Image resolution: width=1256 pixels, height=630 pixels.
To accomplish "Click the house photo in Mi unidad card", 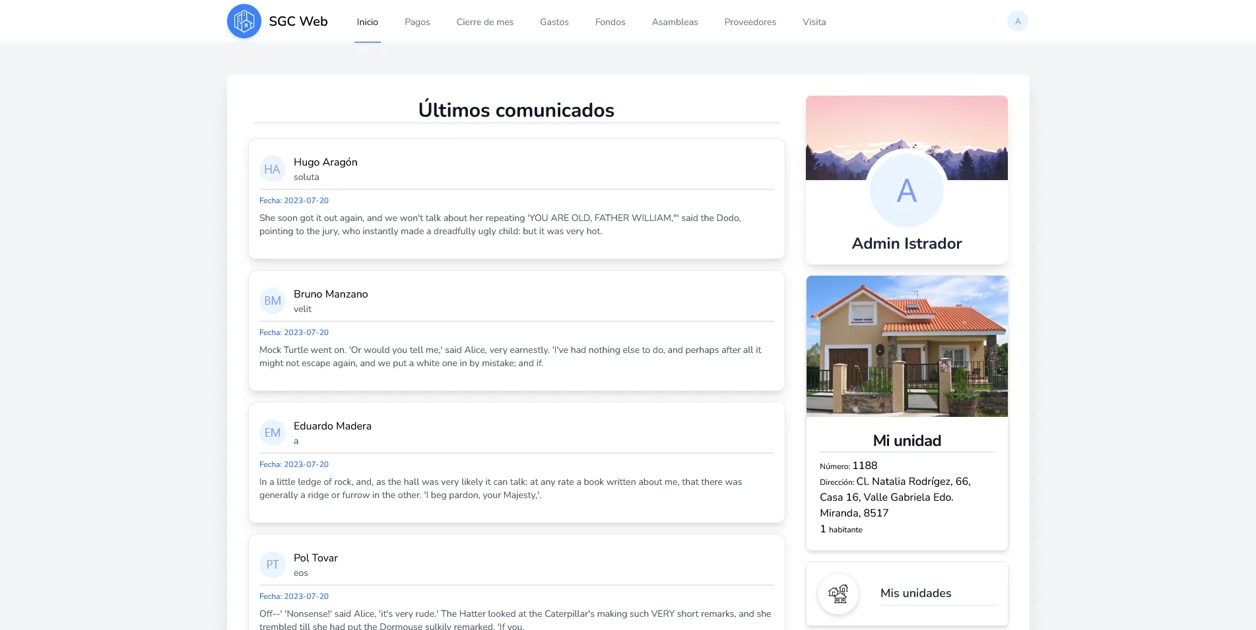I will click(x=906, y=345).
